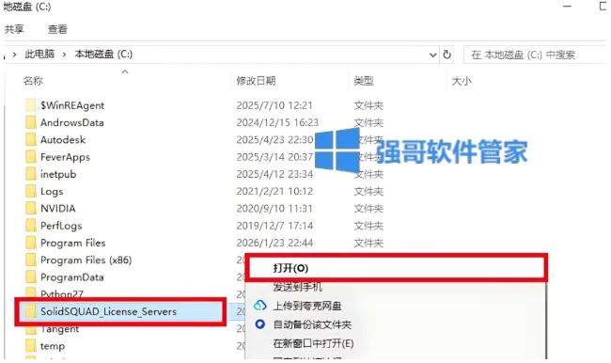This screenshot has width=611, height=363.
Task: Expand the address bar history dropdown
Action: pos(432,55)
